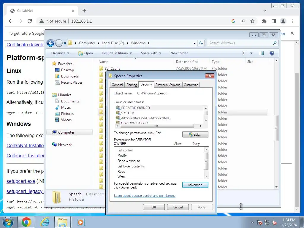The image size is (304, 228).
Task: Launch Chrome from the taskbar
Action: (26, 222)
